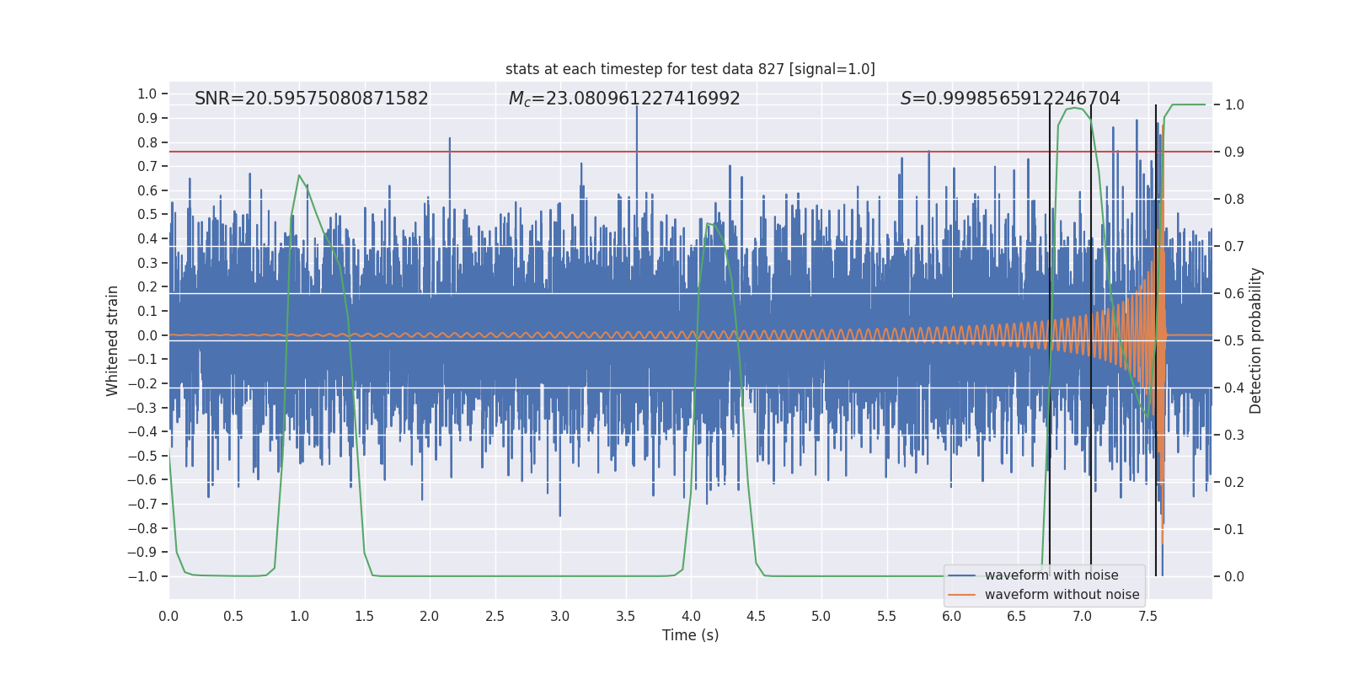The height and width of the screenshot is (674, 1348).
Task: Select the 0.4 tick on the Whitened strain axis
Action: (147, 238)
